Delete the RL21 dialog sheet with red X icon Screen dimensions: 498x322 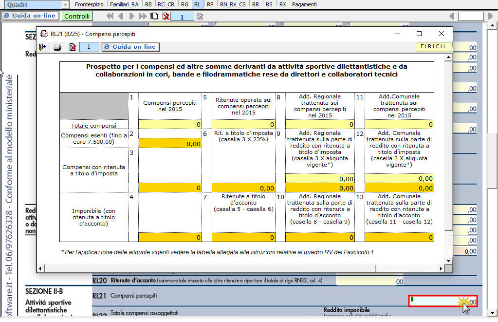coord(73,47)
